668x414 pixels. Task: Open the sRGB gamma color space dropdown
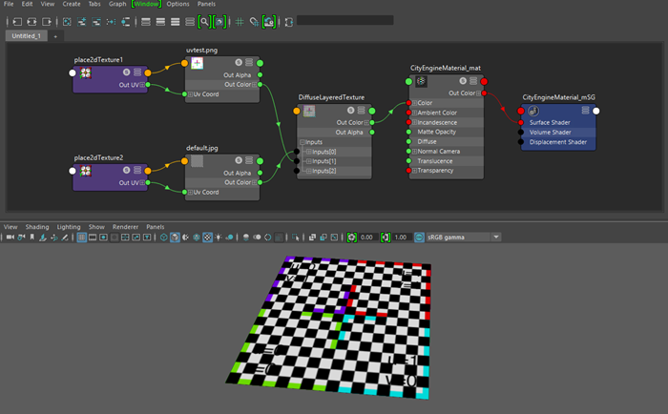point(458,237)
